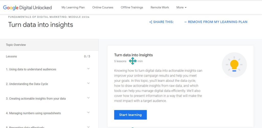Screen dimensions: 262x128
Task: Click the Fundamentals of Digital Marketing module label
Action: coord(49,17)
